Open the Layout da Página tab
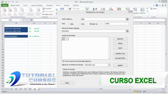The height and width of the screenshot is (94, 168). tap(37, 5)
